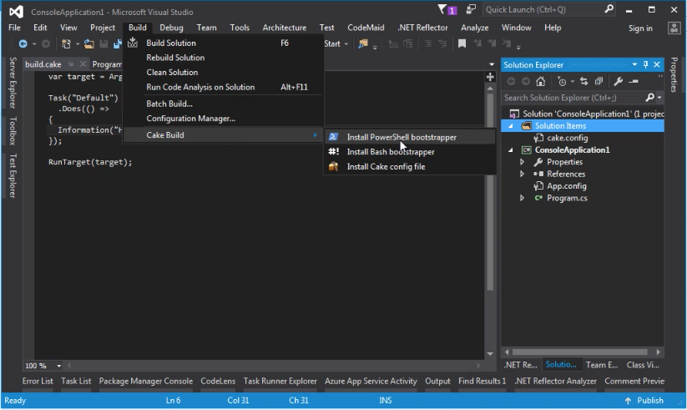Click the Cake config file icon in the submenu
This screenshot has height=410, width=687.
(333, 166)
